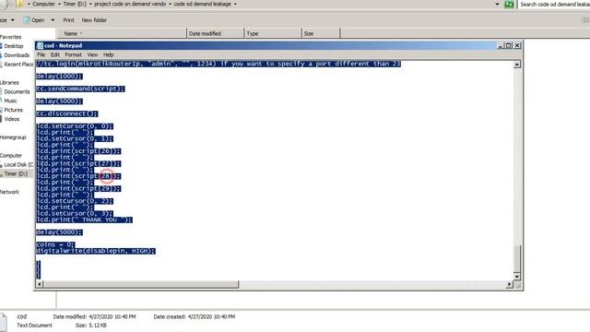Click the Date created value in details pane

[210, 317]
